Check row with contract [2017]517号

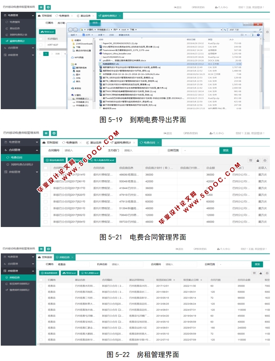pos(46,188)
